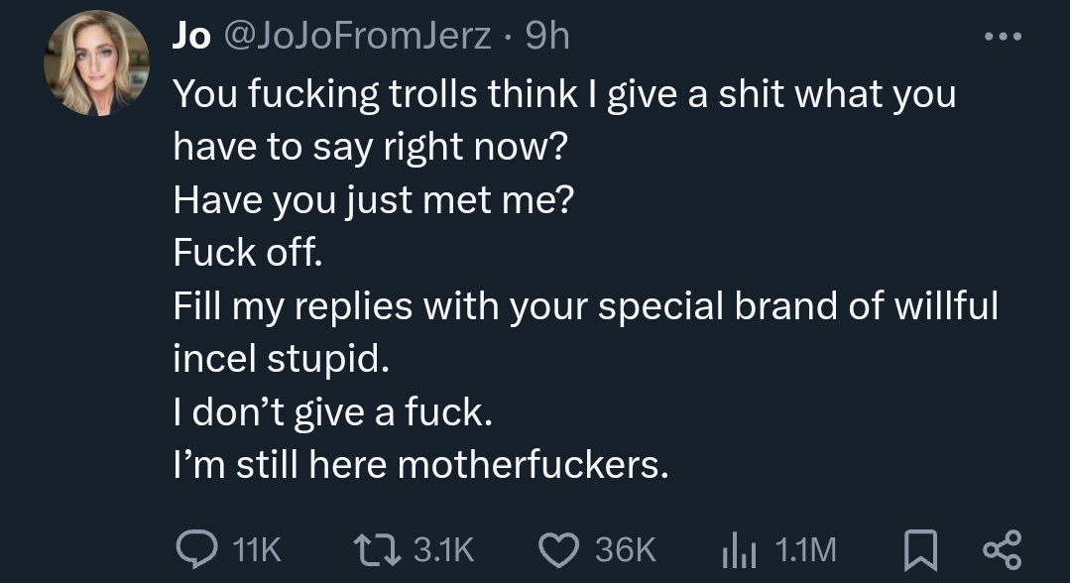Click the 36K likes count
The height and width of the screenshot is (583, 1070).
(625, 548)
